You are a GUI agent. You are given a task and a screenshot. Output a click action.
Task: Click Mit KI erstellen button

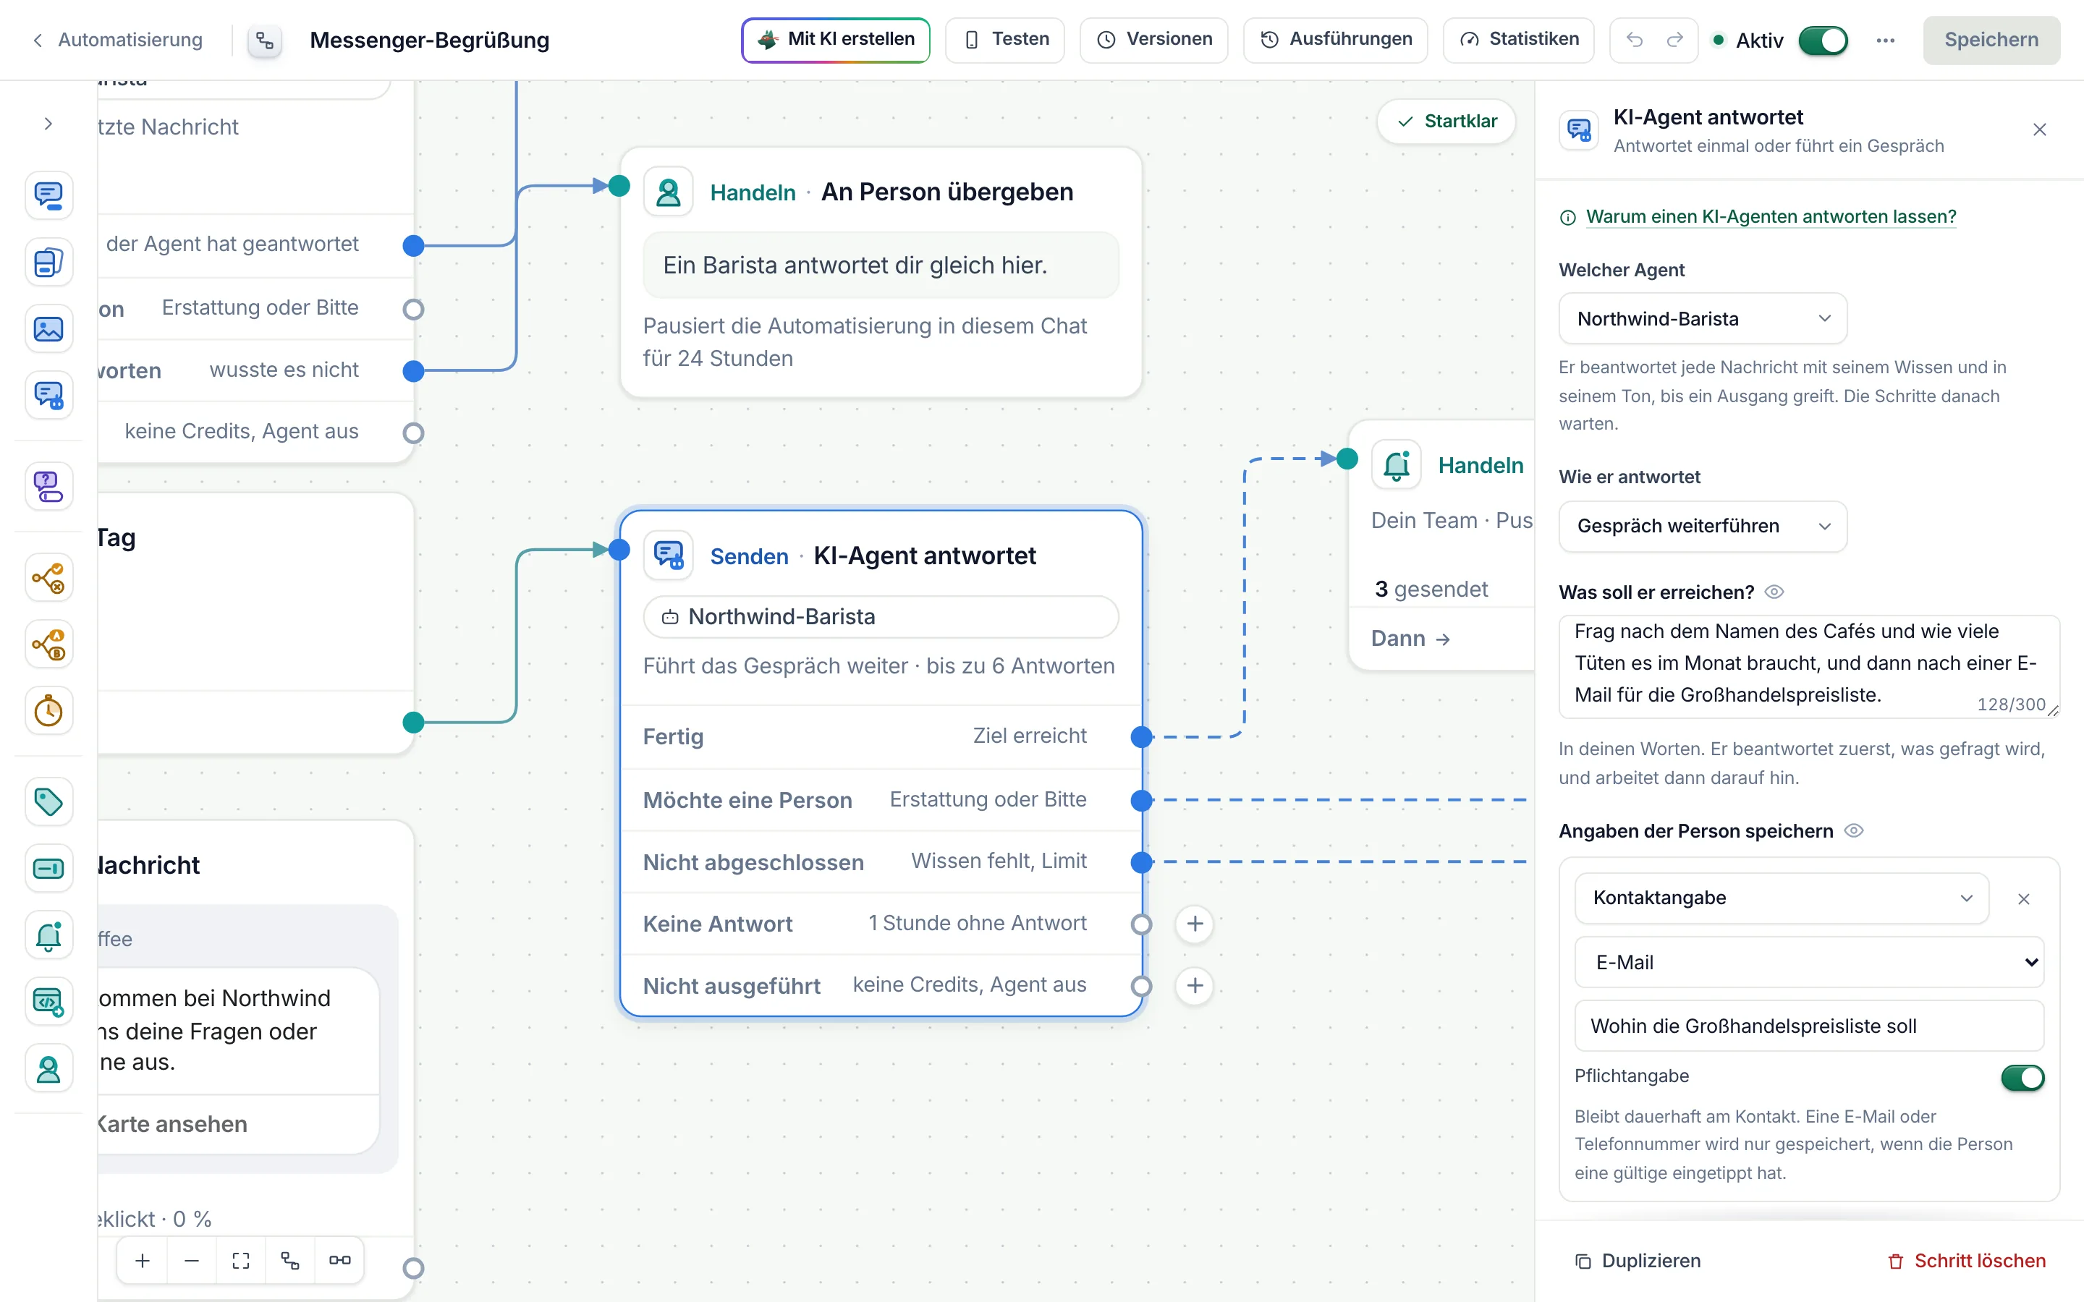point(835,40)
